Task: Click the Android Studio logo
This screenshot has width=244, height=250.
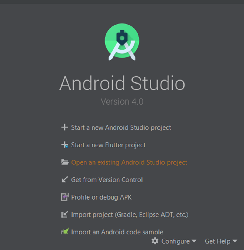Action: click(x=122, y=42)
